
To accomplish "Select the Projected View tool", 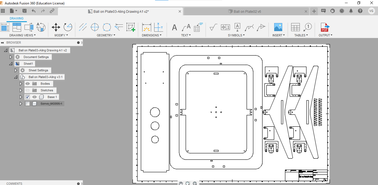I will point(17,27).
